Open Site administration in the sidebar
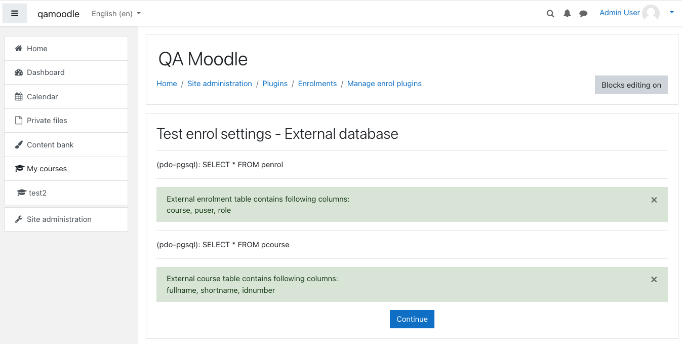This screenshot has height=344, width=682. point(66,219)
